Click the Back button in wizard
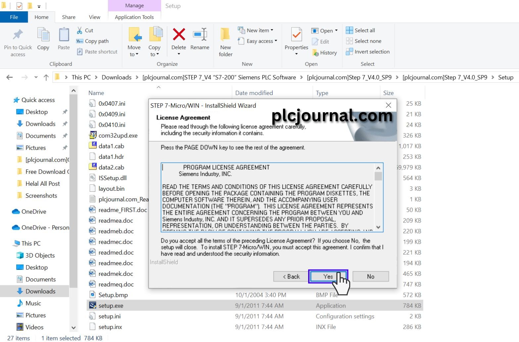 pyautogui.click(x=291, y=276)
